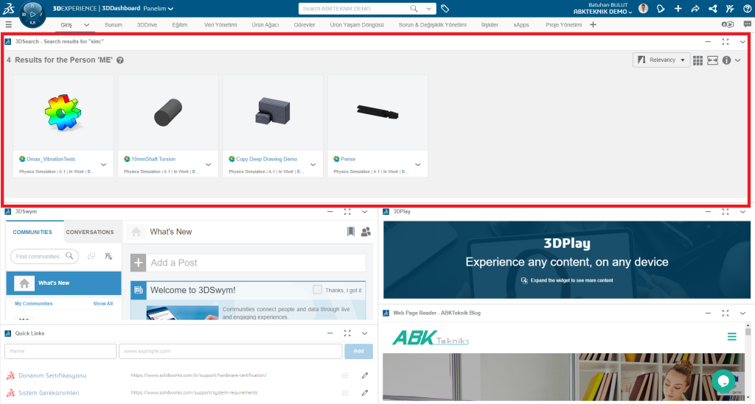Image resolution: width=755 pixels, height=404 pixels.
Task: Open the Sistem Gereksinimleri link
Action: (49, 393)
